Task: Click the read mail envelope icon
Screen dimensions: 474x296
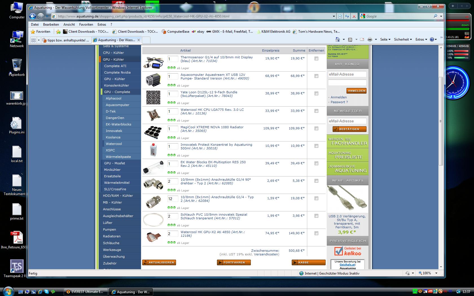Action: (x=362, y=39)
